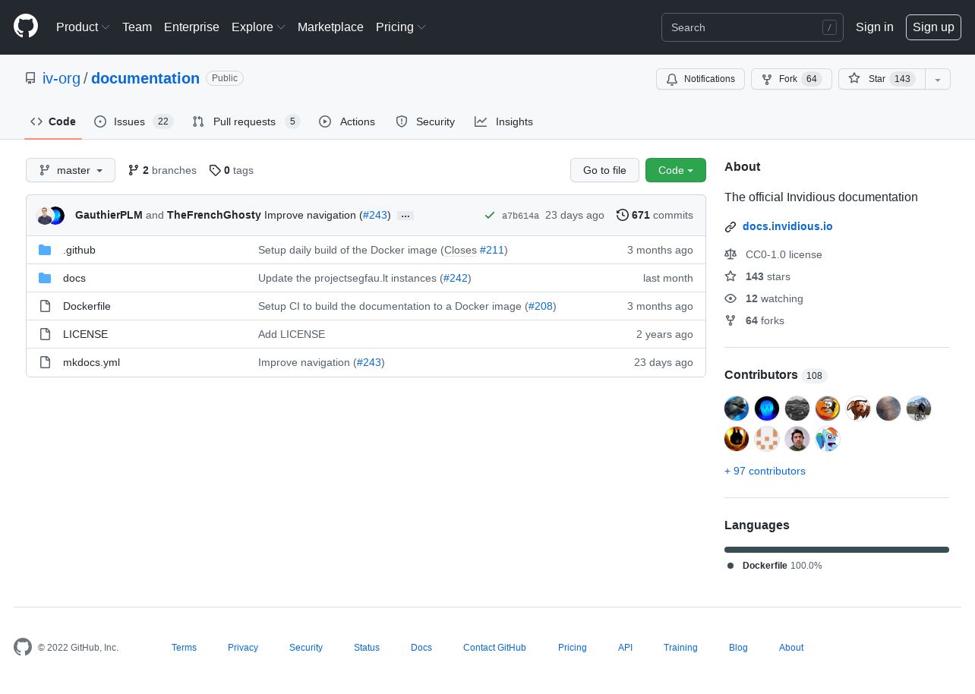This screenshot has width=975, height=694.
Task: Open commit a7b614a
Action: (520, 216)
